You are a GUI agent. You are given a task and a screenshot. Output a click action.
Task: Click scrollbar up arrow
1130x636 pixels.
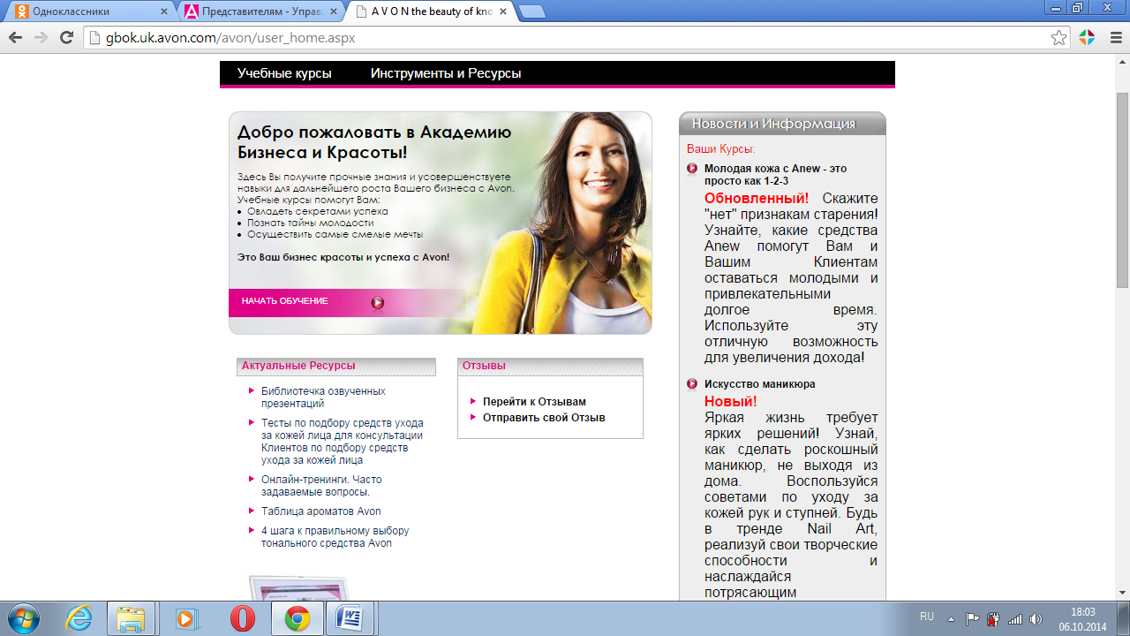(x=1122, y=62)
